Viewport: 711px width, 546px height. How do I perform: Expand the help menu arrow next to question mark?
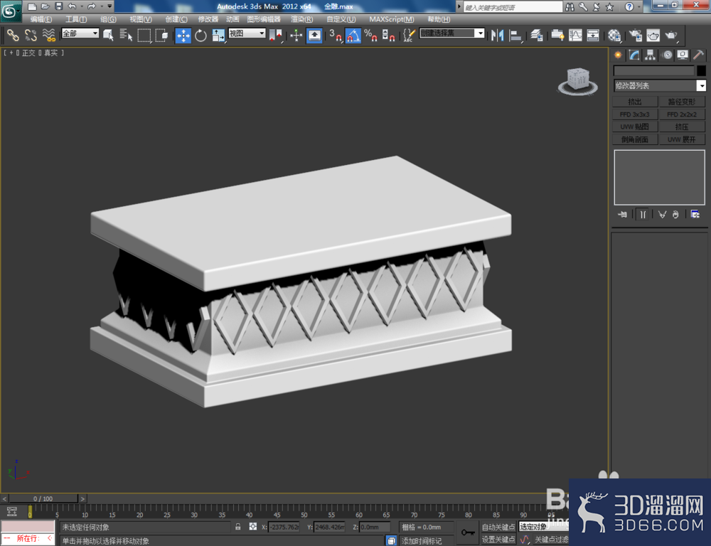tap(639, 6)
